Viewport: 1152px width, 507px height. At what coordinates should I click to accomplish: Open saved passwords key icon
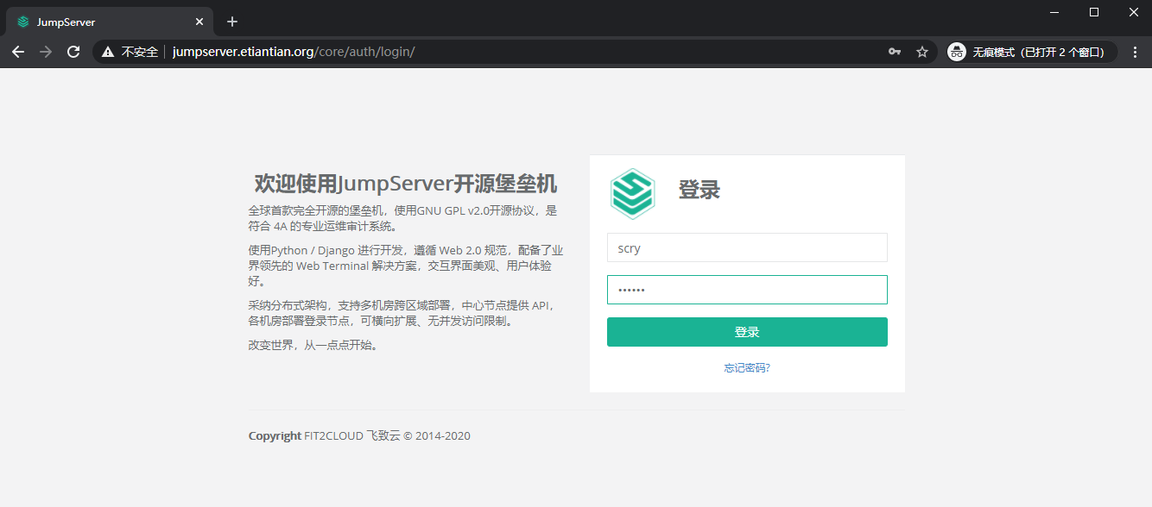(x=895, y=52)
